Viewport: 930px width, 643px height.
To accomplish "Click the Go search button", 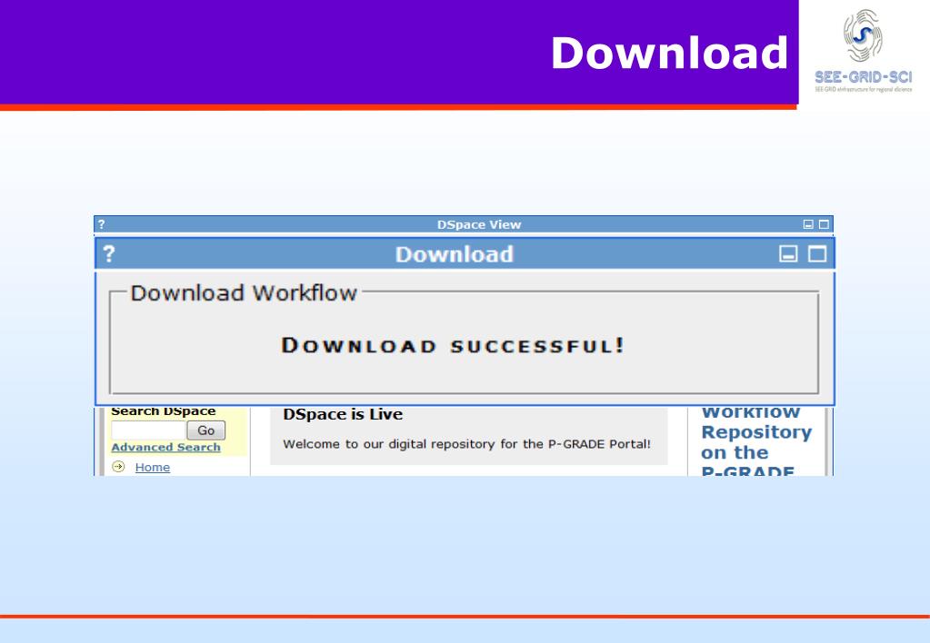I will pos(205,430).
